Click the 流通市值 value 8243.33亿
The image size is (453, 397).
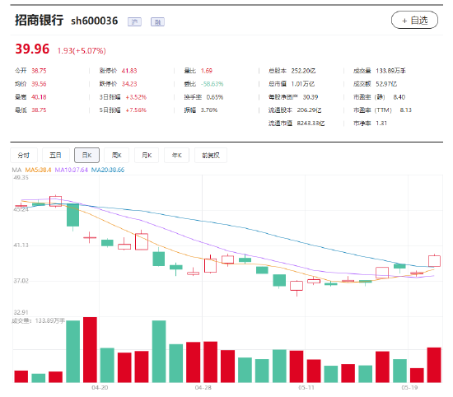pos(311,124)
